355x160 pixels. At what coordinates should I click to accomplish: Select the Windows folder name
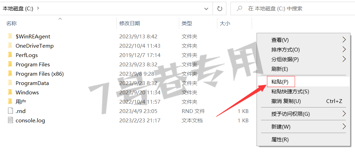(27, 92)
